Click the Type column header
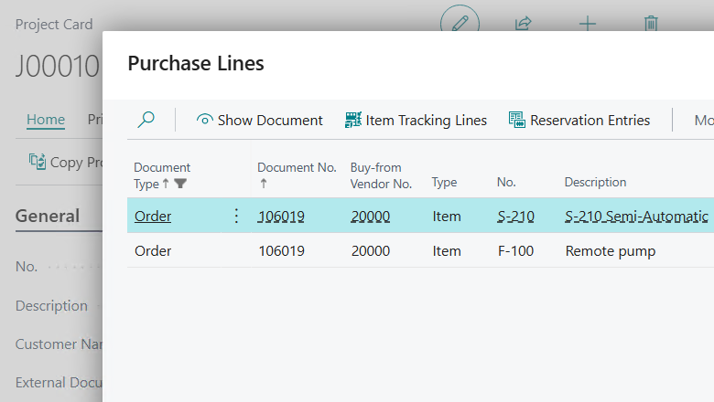The height and width of the screenshot is (402, 714). point(444,182)
